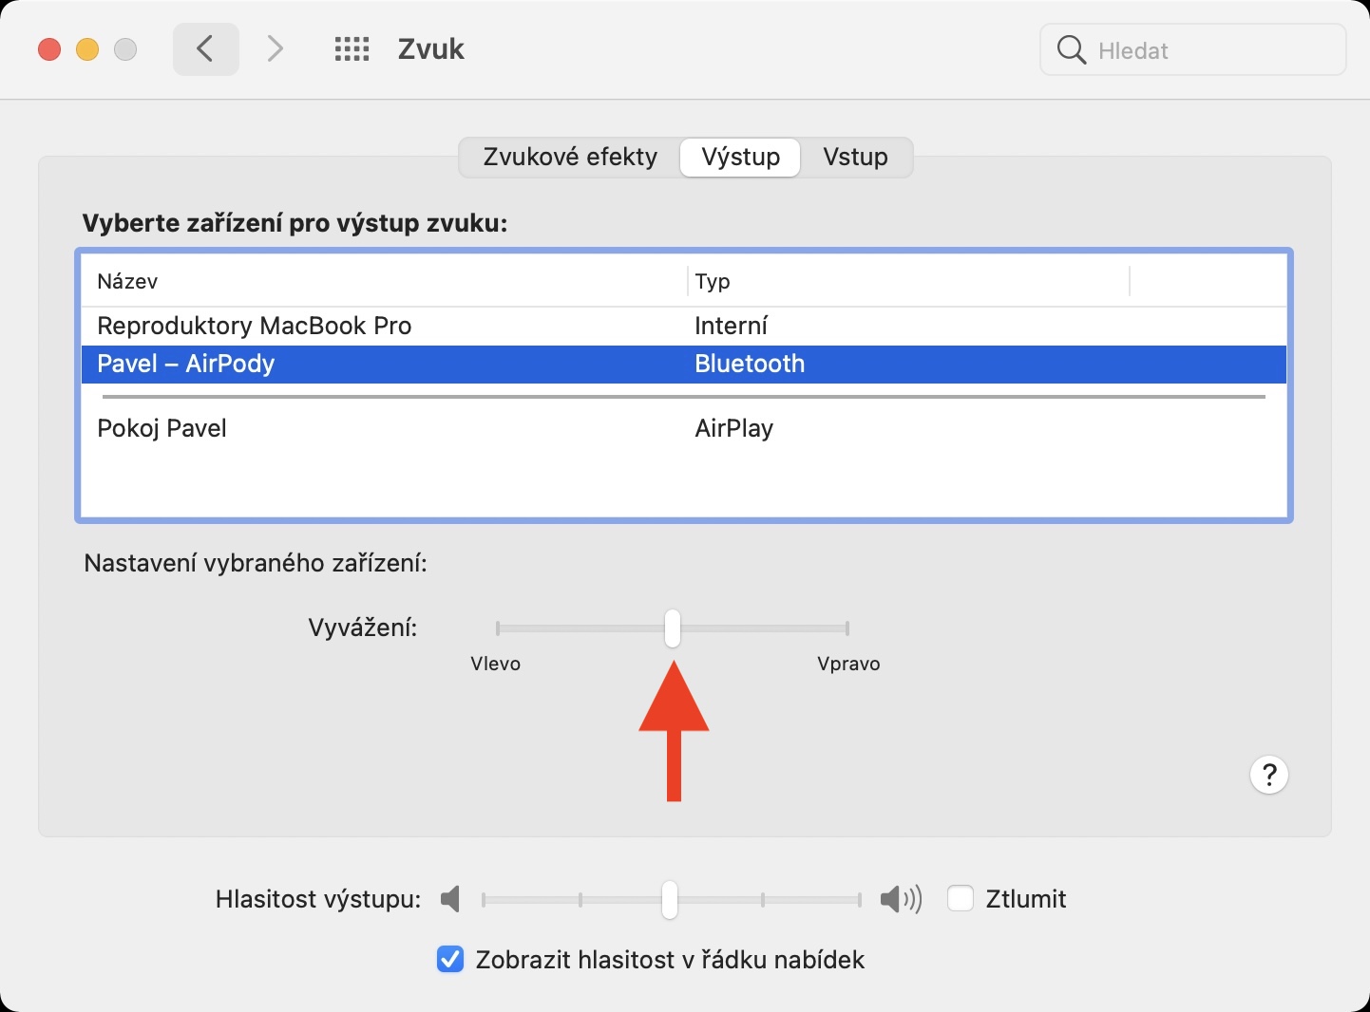Select the Pavel – AirPody Bluetooth row
1370x1012 pixels.
pos(186,364)
